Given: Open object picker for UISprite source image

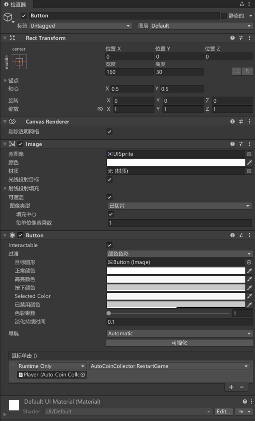Looking at the screenshot, I should pyautogui.click(x=249, y=154).
